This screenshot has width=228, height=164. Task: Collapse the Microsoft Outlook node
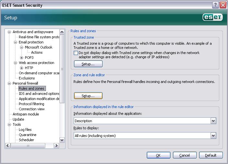(x=21, y=47)
